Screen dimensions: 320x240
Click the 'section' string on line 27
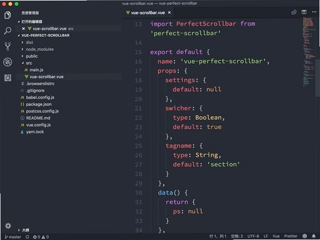pyautogui.click(x=223, y=164)
